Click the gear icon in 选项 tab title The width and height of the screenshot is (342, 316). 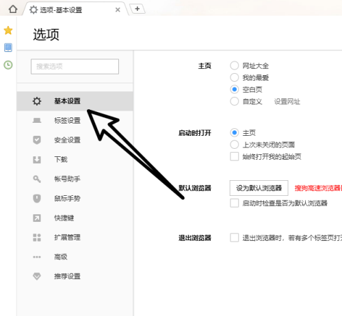34,10
